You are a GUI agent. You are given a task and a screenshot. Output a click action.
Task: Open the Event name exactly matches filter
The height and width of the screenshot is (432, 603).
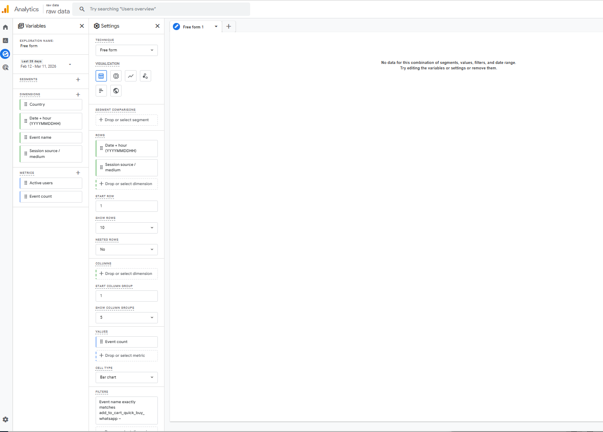127,410
